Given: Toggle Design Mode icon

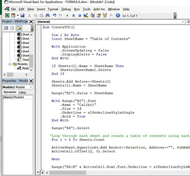Looking at the screenshot, I should 85,15.
